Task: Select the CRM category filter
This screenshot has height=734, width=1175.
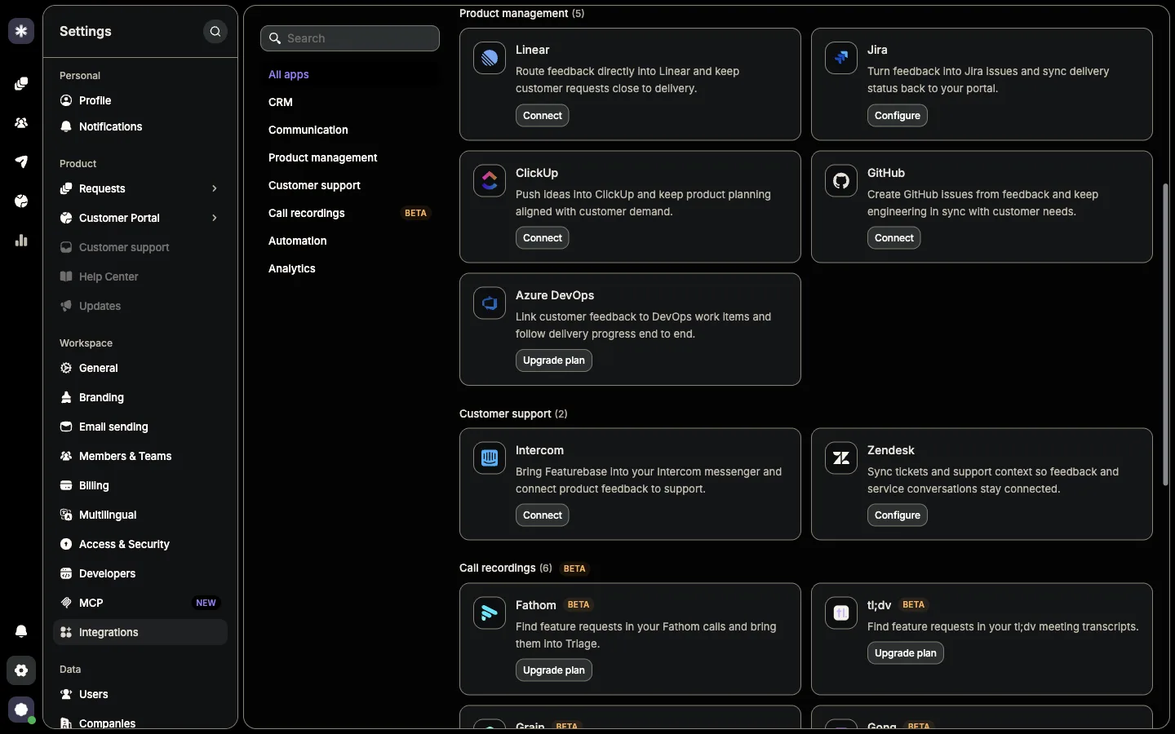Action: click(x=350, y=102)
